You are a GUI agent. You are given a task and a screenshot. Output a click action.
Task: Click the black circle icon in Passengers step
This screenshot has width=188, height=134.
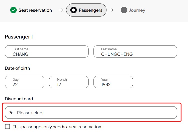(74, 10)
